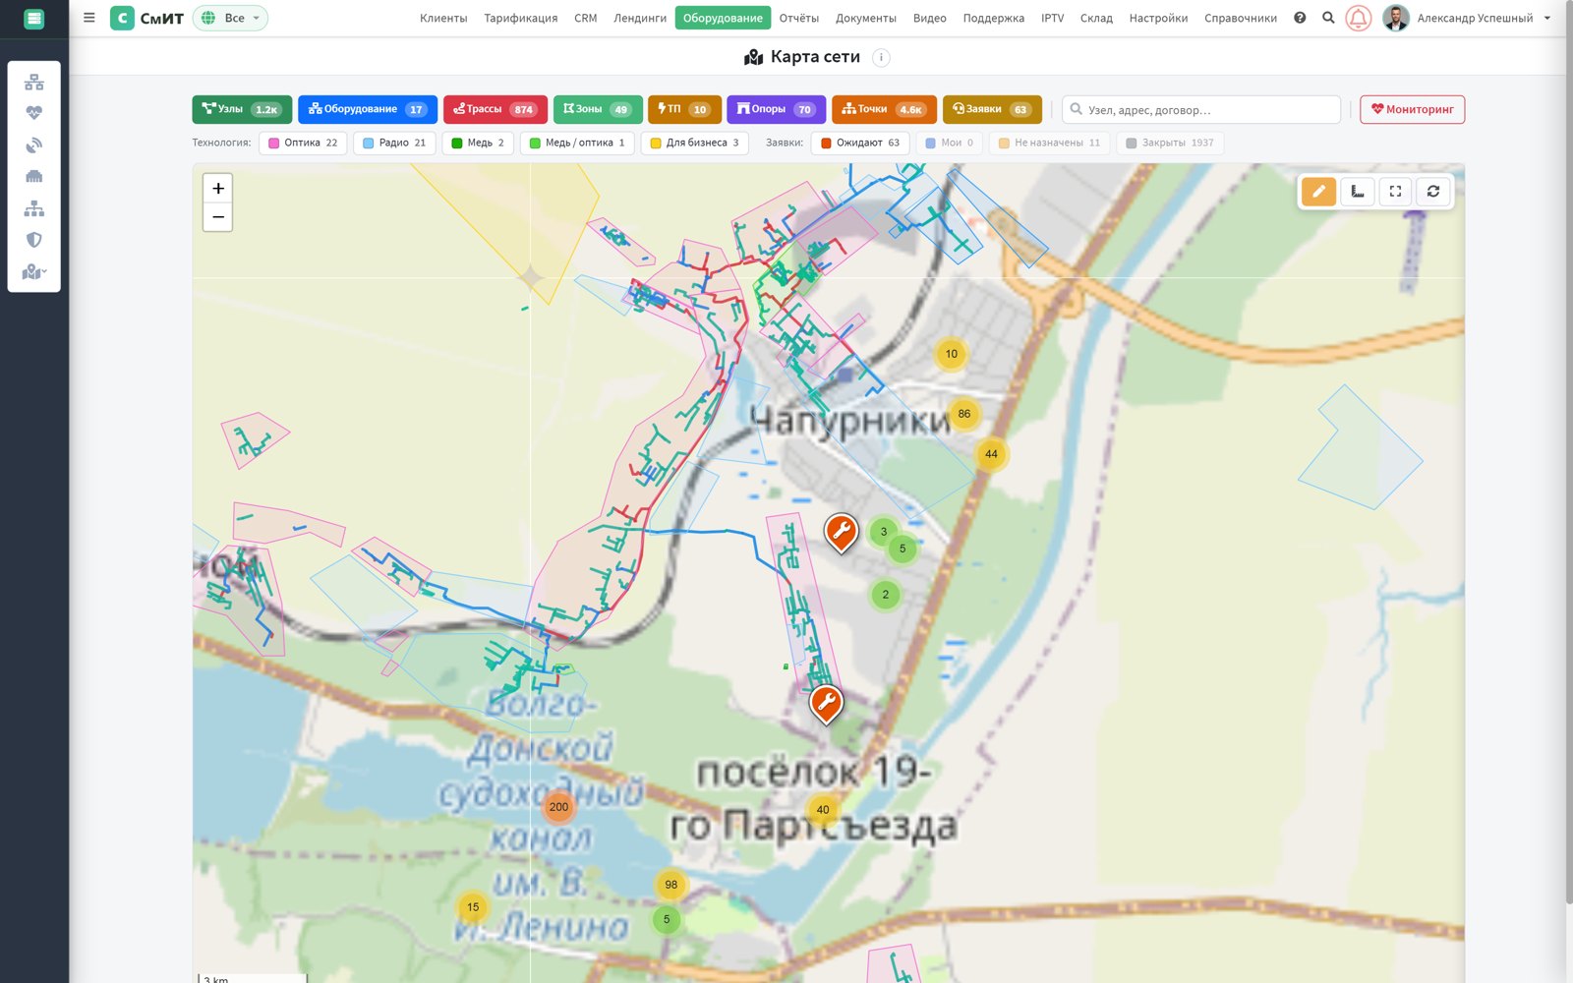Click the Мониторинг button
This screenshot has height=983, width=1573.
[1412, 109]
